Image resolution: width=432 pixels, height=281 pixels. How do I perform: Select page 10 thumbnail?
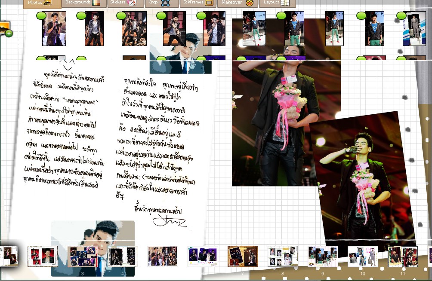pos(363,257)
